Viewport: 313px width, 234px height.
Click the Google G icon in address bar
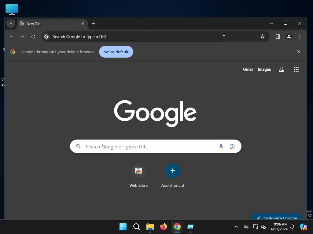(46, 37)
